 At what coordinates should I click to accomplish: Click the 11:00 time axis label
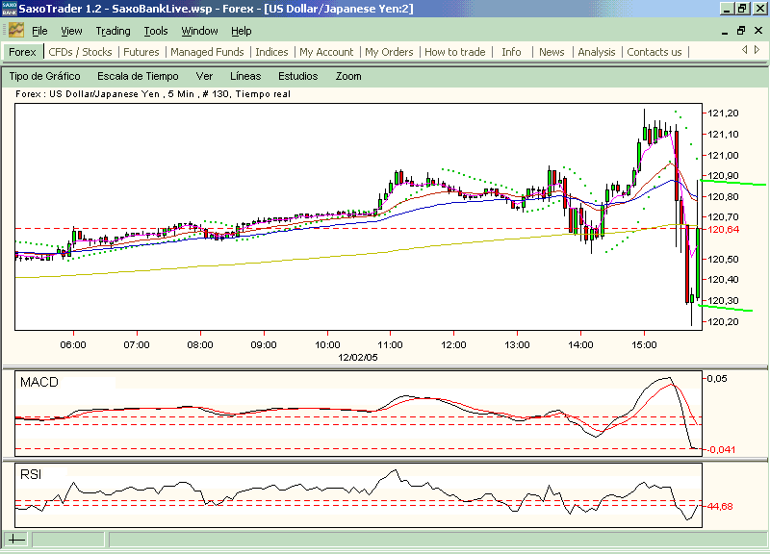tap(391, 345)
